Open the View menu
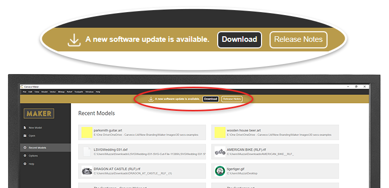The image size is (389, 188). click(37, 92)
